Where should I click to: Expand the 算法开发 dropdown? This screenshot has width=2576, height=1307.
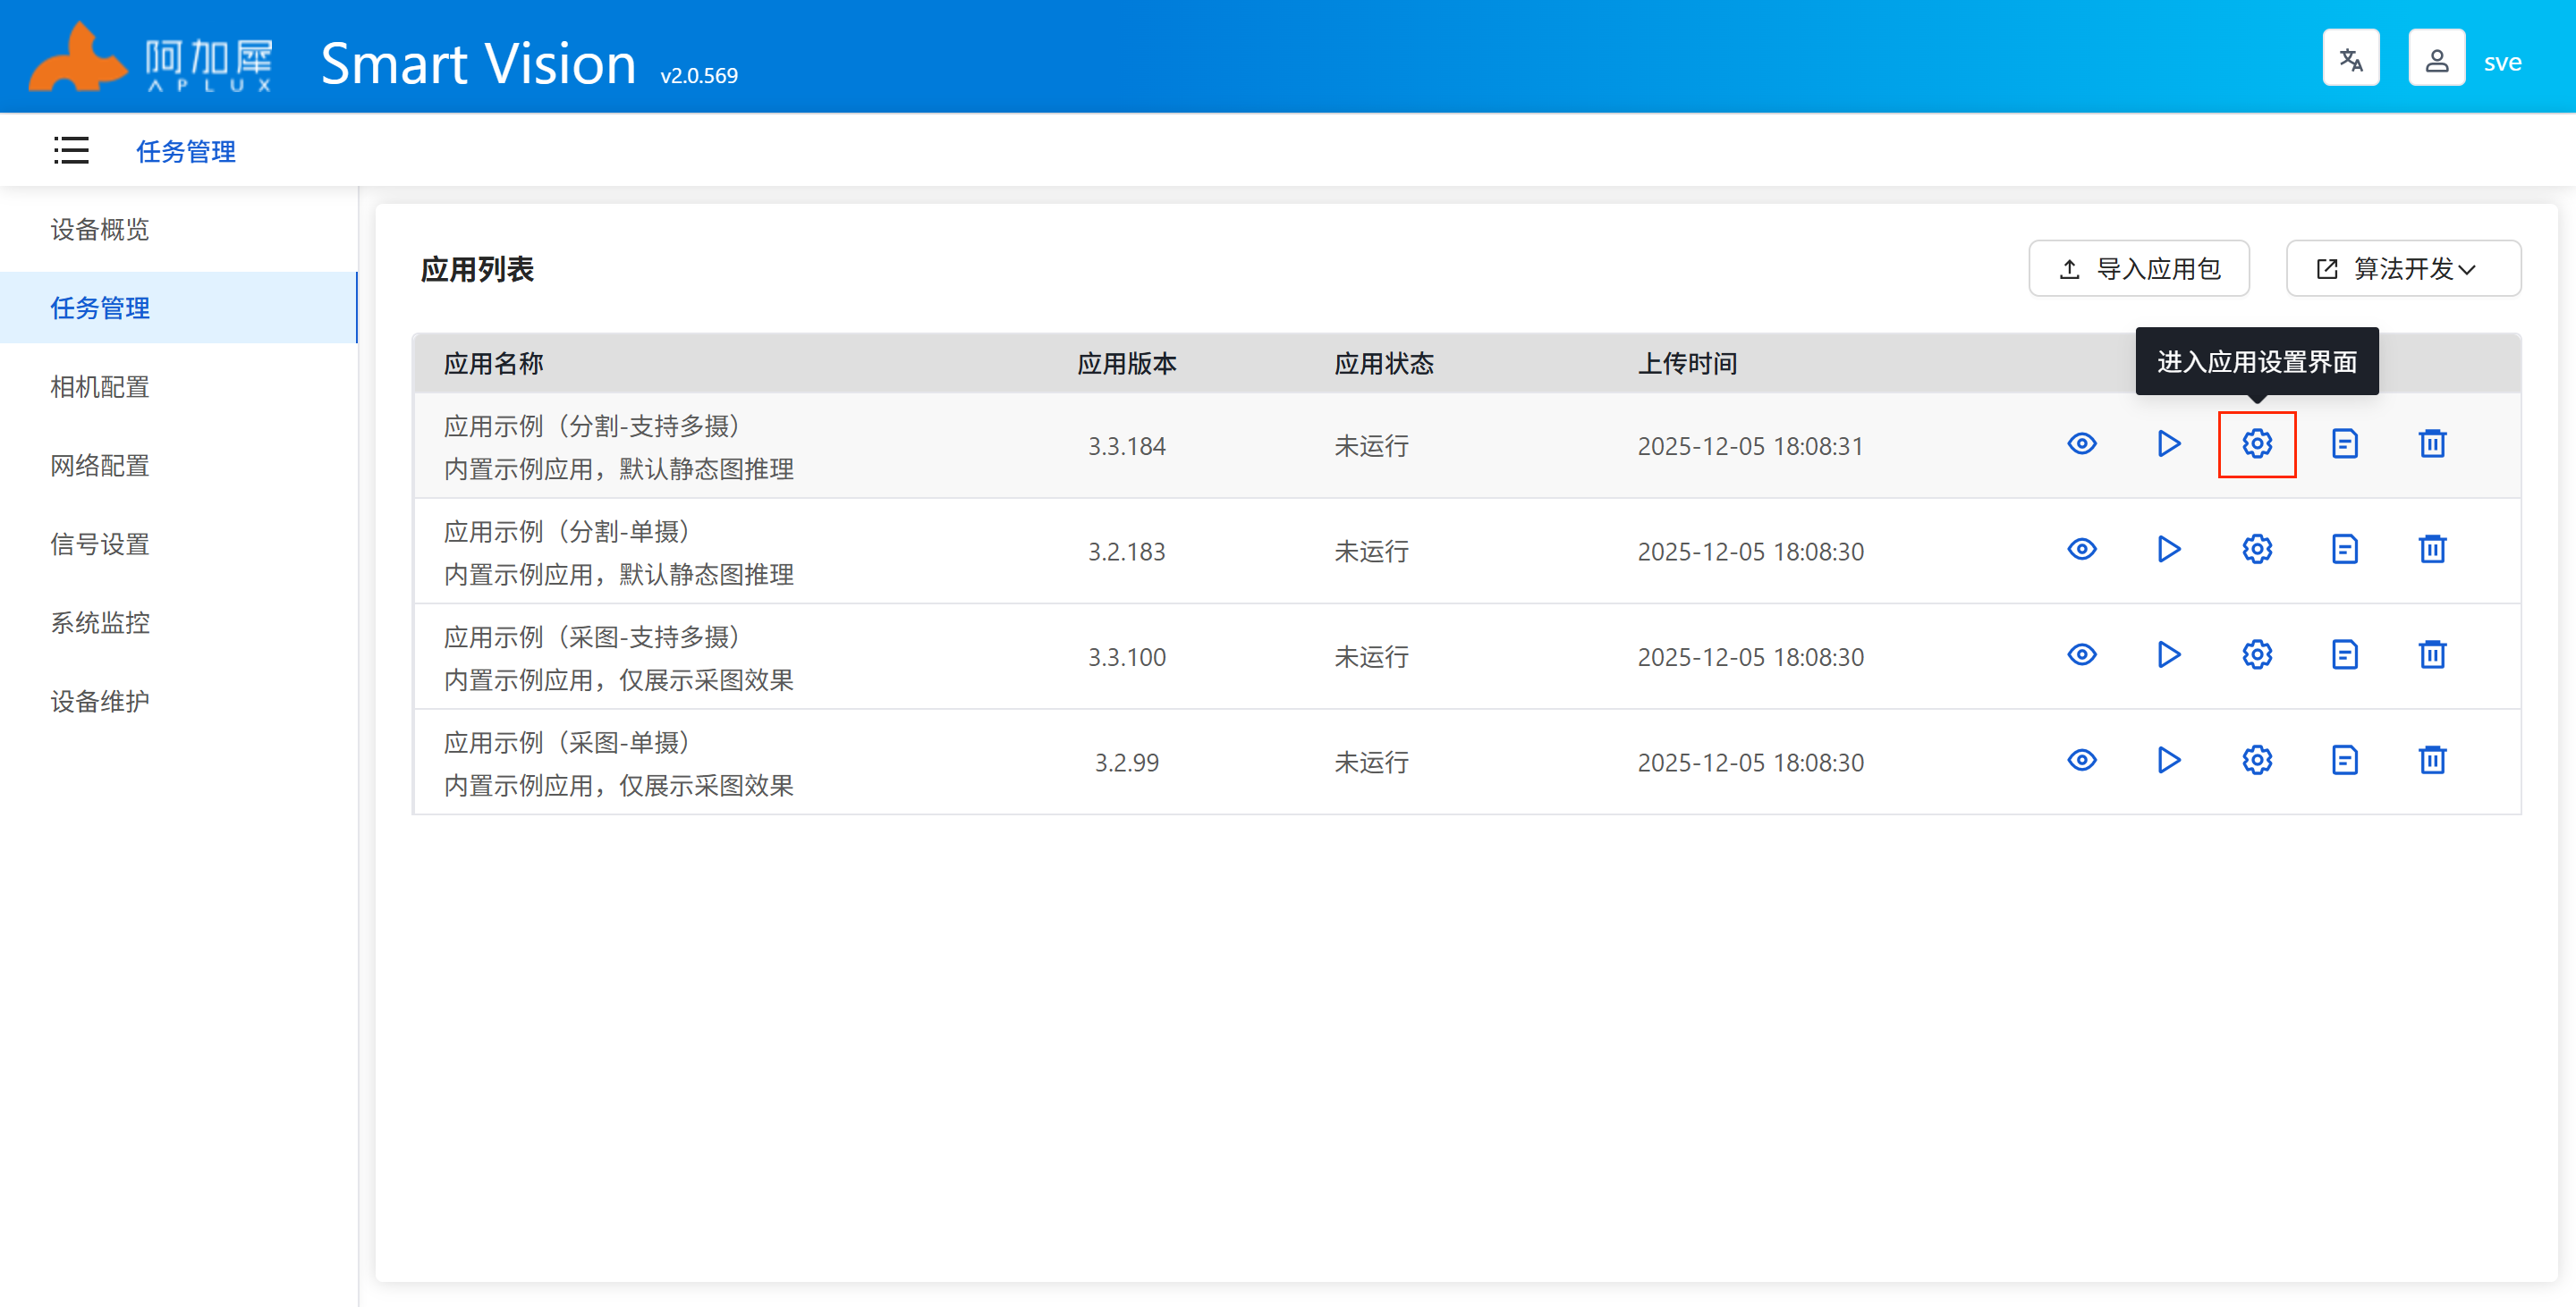(x=2402, y=269)
